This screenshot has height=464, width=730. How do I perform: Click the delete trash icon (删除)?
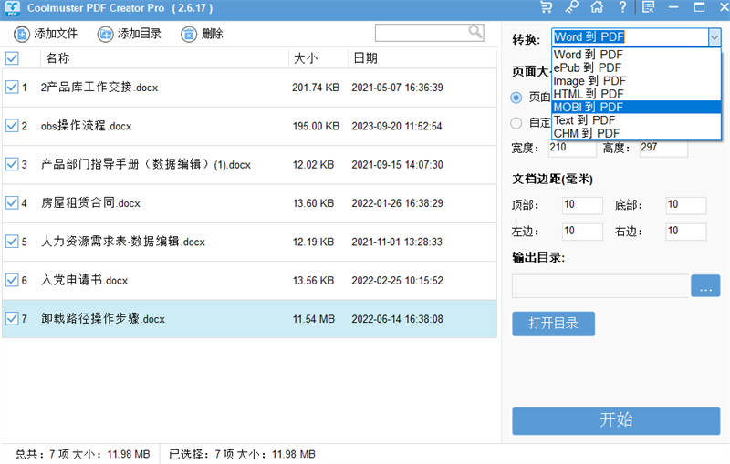(189, 34)
